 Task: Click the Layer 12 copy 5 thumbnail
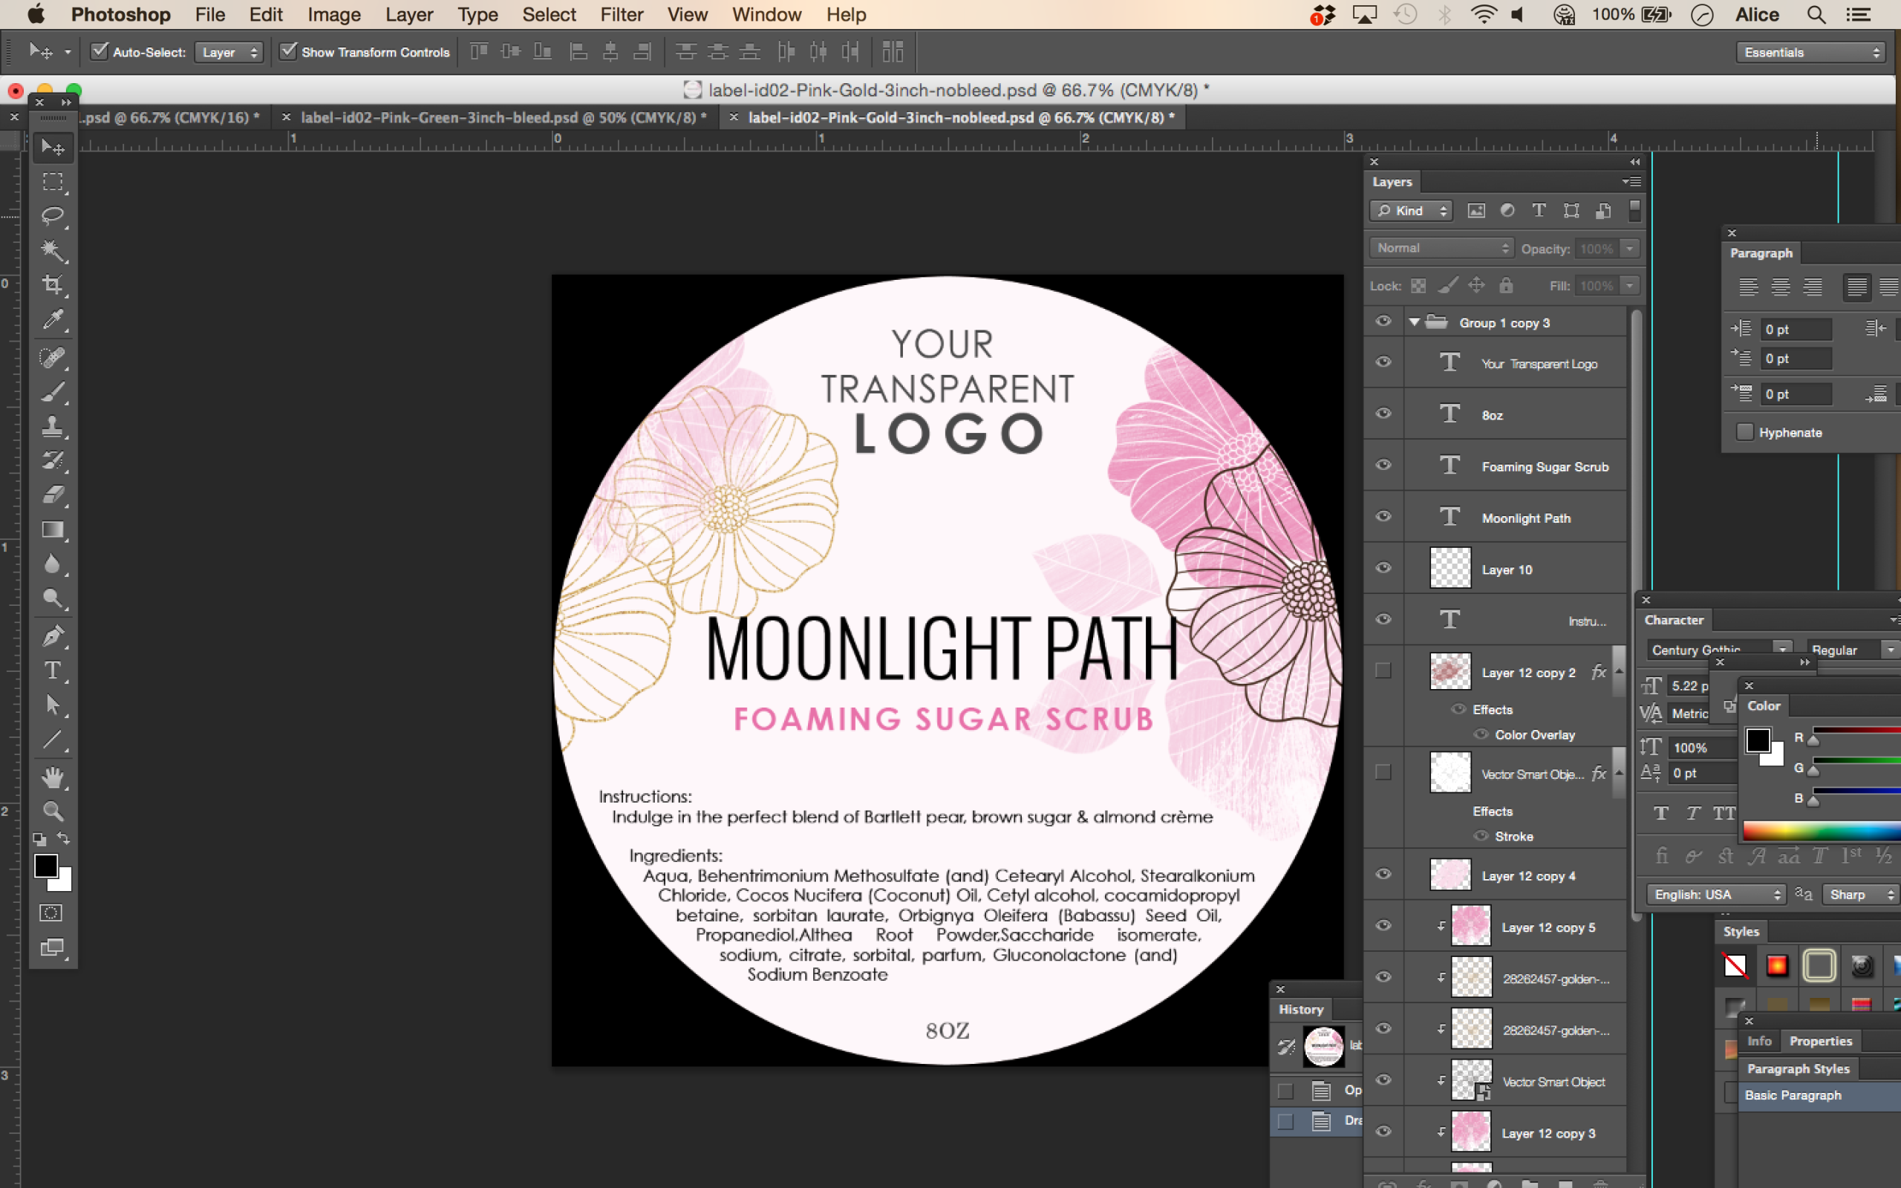click(x=1470, y=926)
